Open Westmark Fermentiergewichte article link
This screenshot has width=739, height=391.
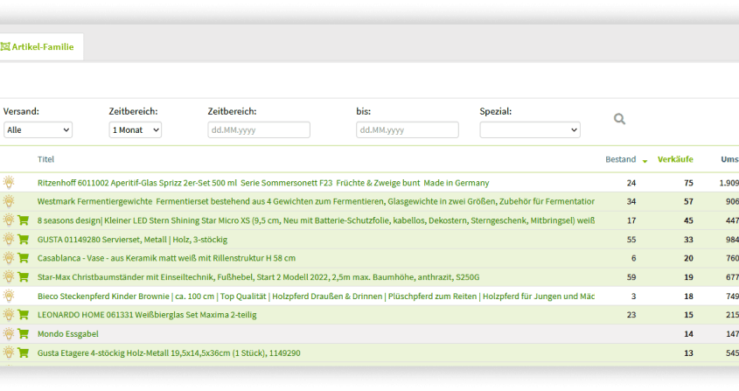point(316,201)
